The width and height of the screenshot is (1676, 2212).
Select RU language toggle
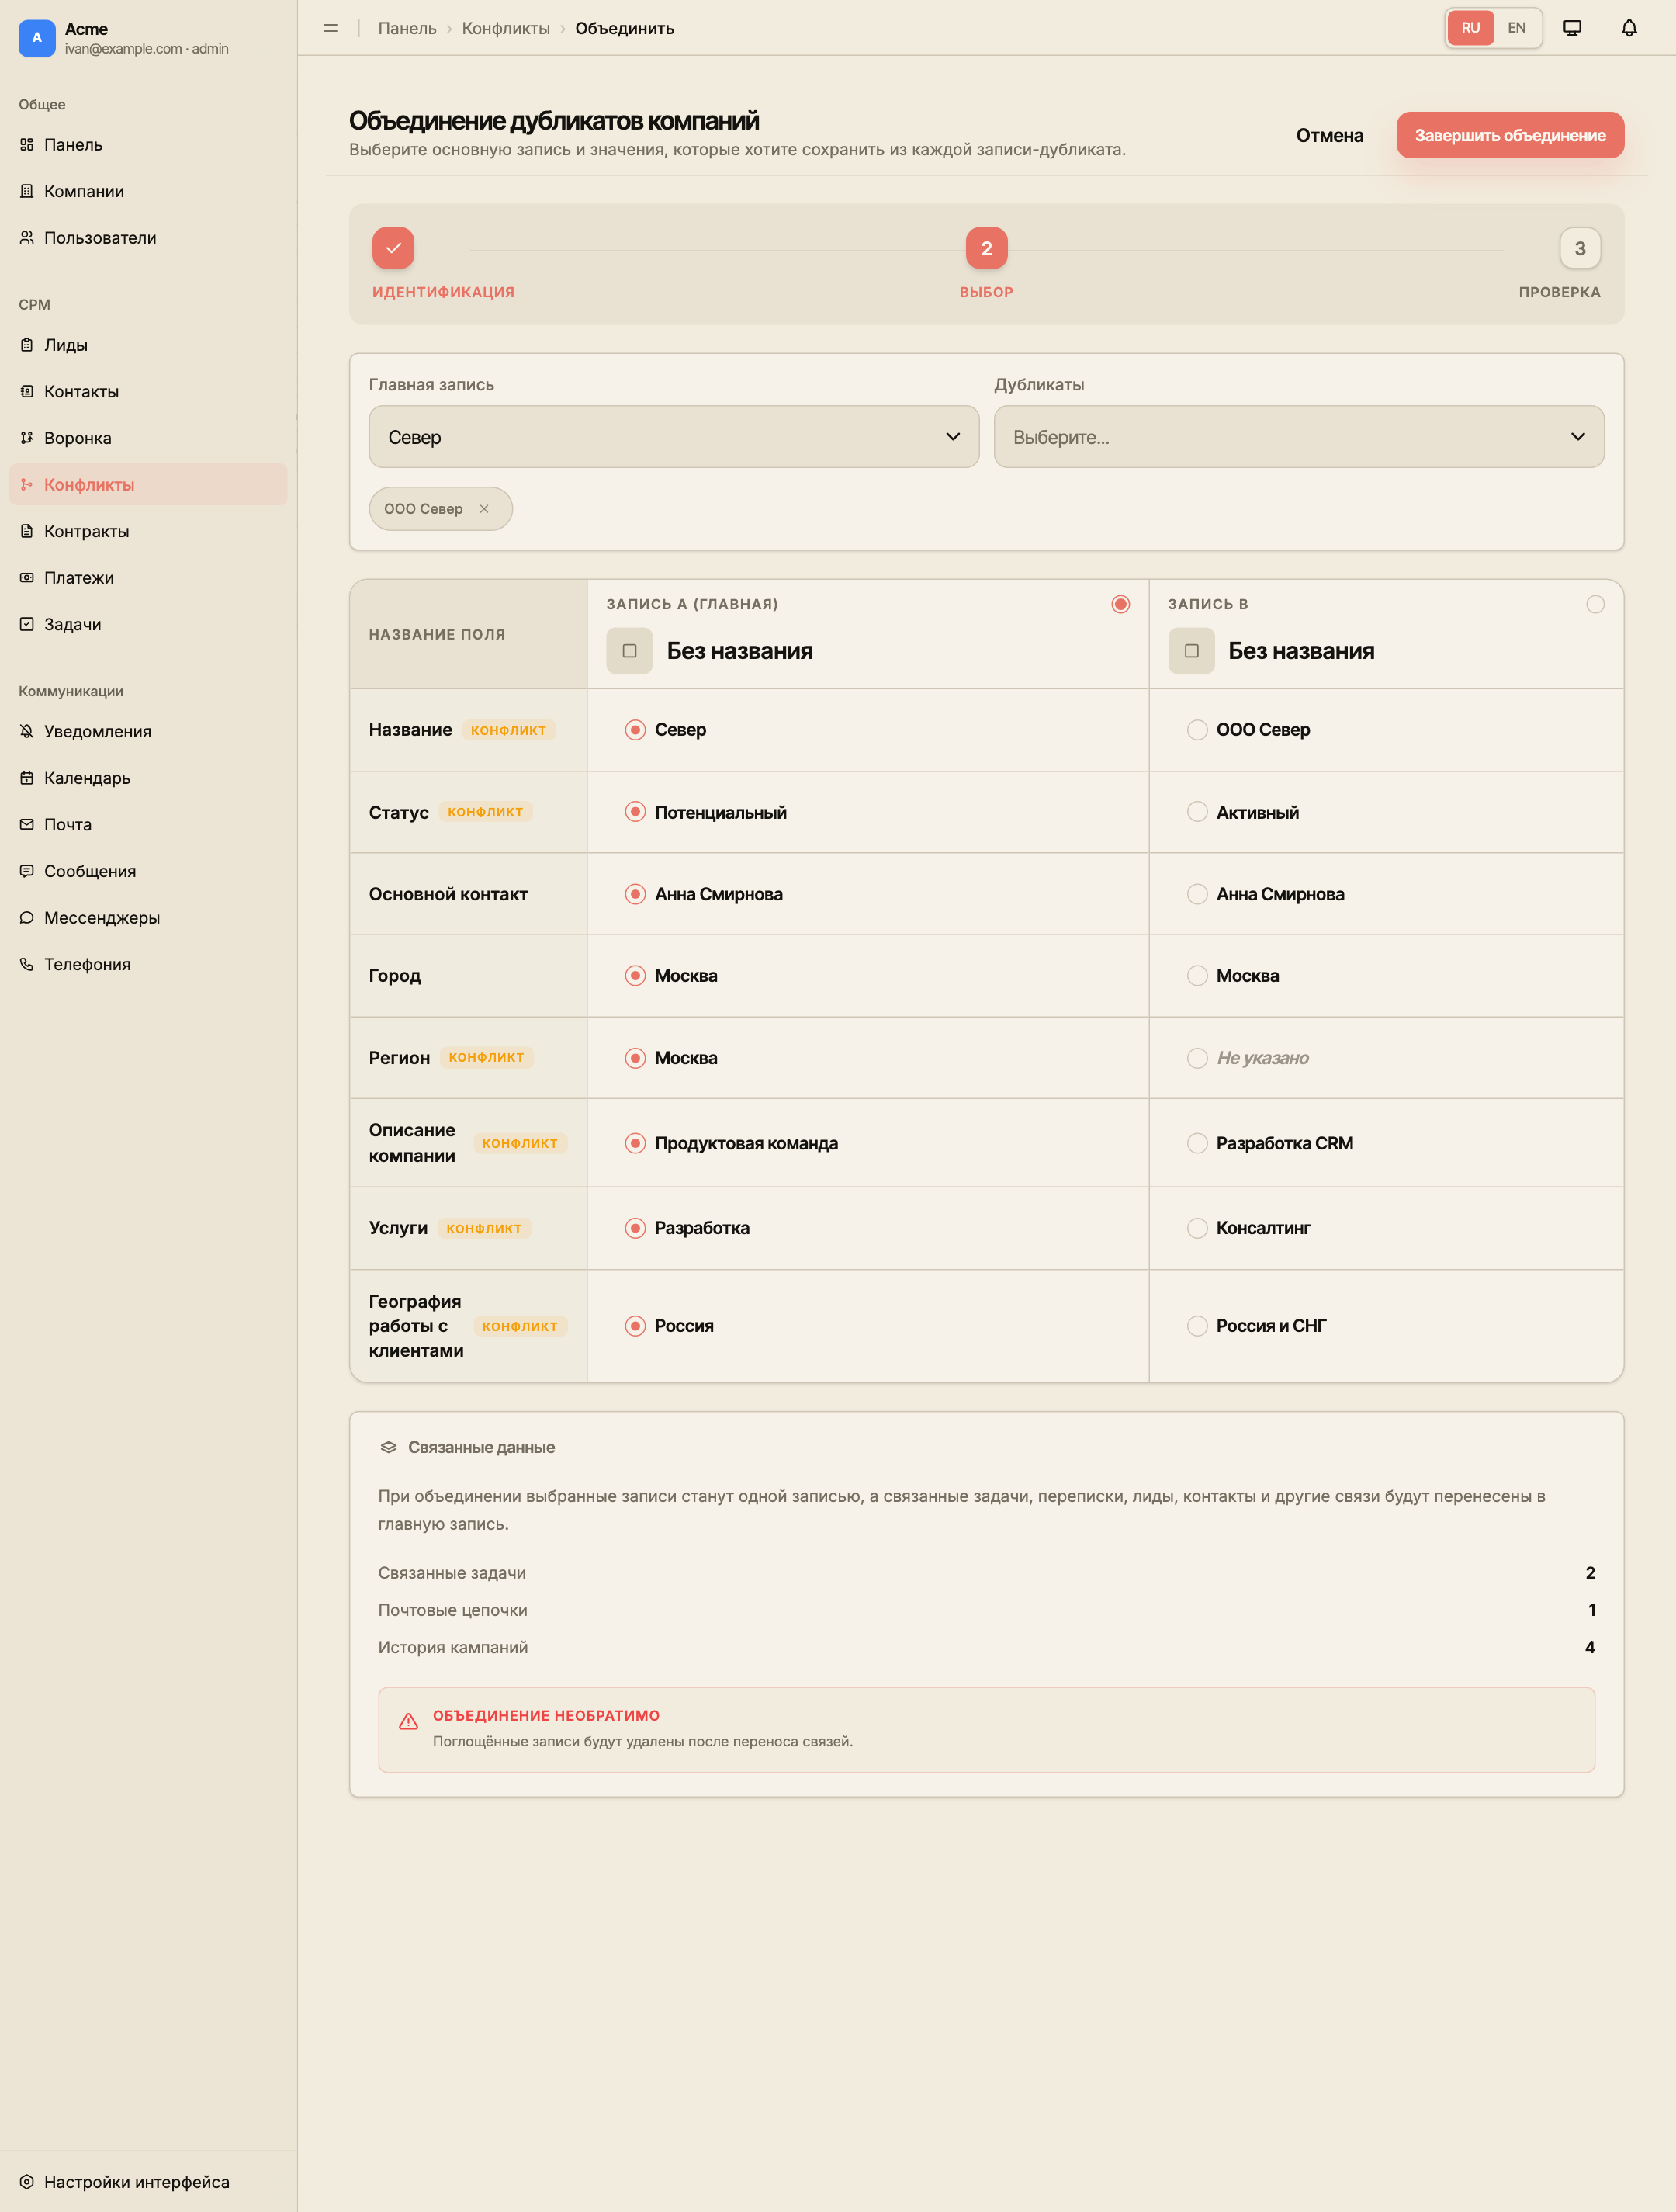click(x=1470, y=28)
